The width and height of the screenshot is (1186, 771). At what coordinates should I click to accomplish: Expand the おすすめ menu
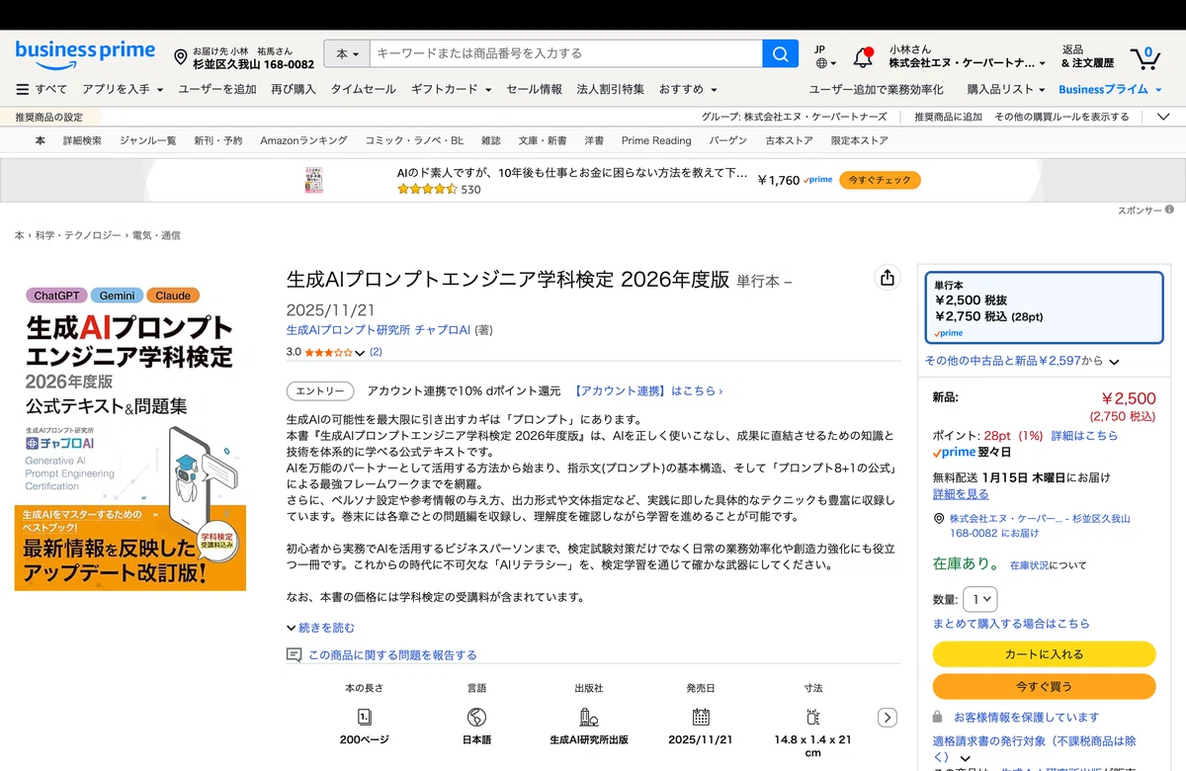tap(688, 89)
